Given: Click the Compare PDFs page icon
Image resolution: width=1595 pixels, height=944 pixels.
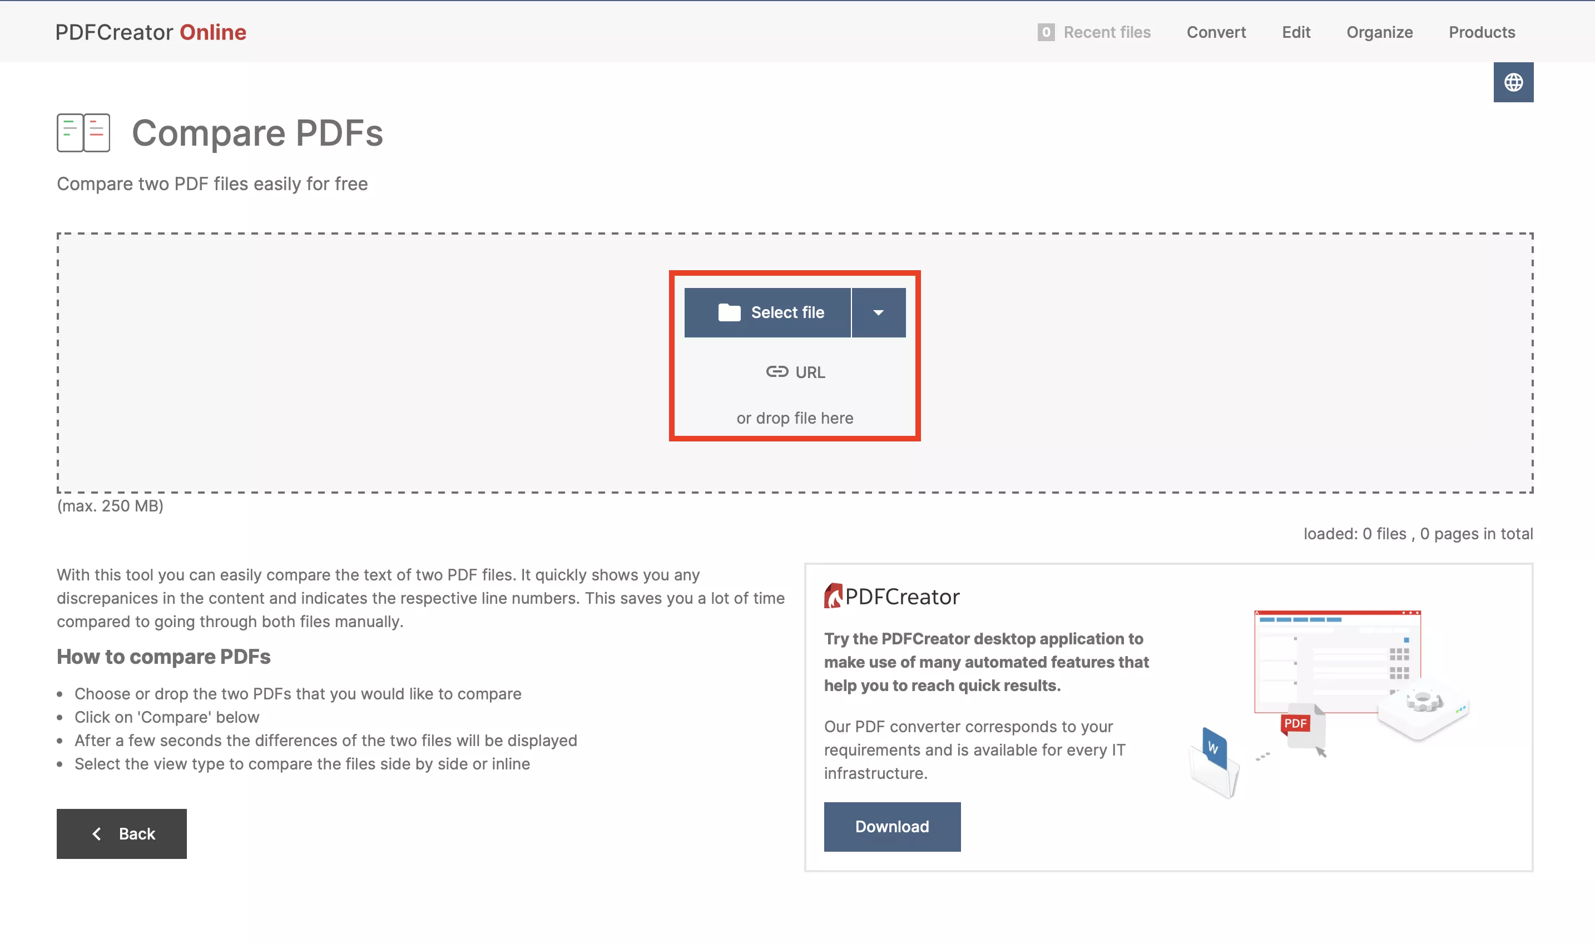Looking at the screenshot, I should point(83,133).
